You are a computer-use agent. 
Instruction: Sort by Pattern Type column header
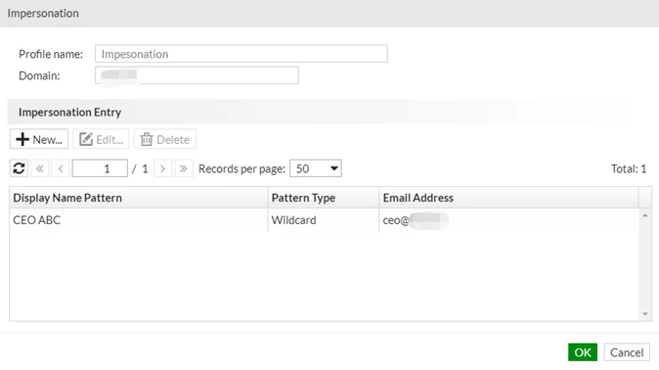click(x=324, y=198)
